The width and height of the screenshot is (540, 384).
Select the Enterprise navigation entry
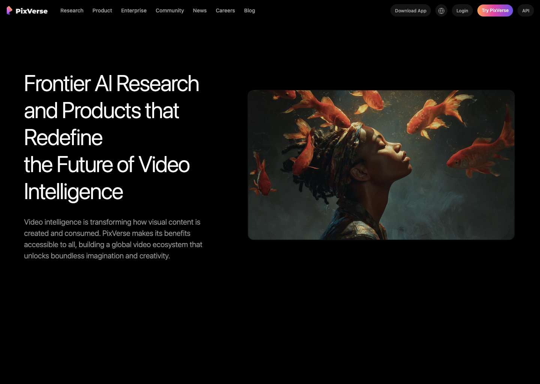click(x=133, y=10)
